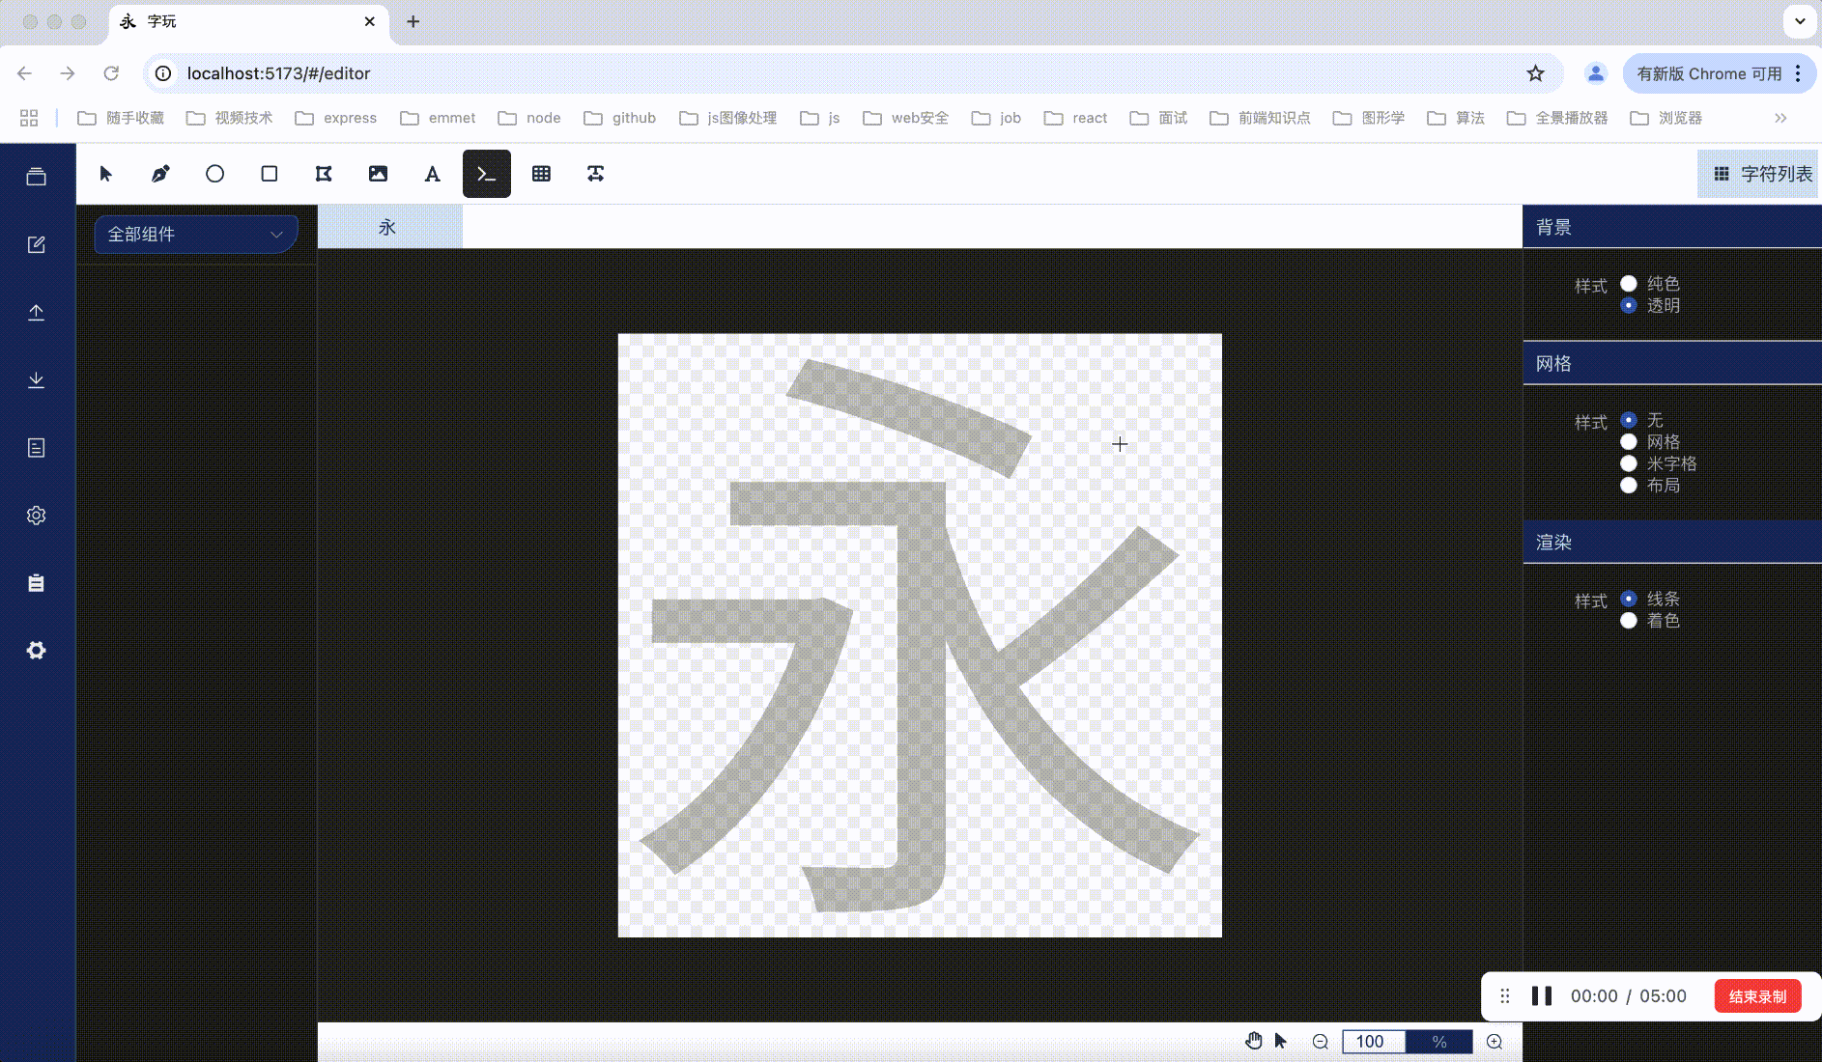Open the react bookmark folder
Image resolution: width=1822 pixels, height=1062 pixels.
coord(1076,118)
